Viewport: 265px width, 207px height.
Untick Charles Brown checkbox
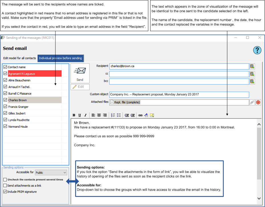click(x=5, y=100)
